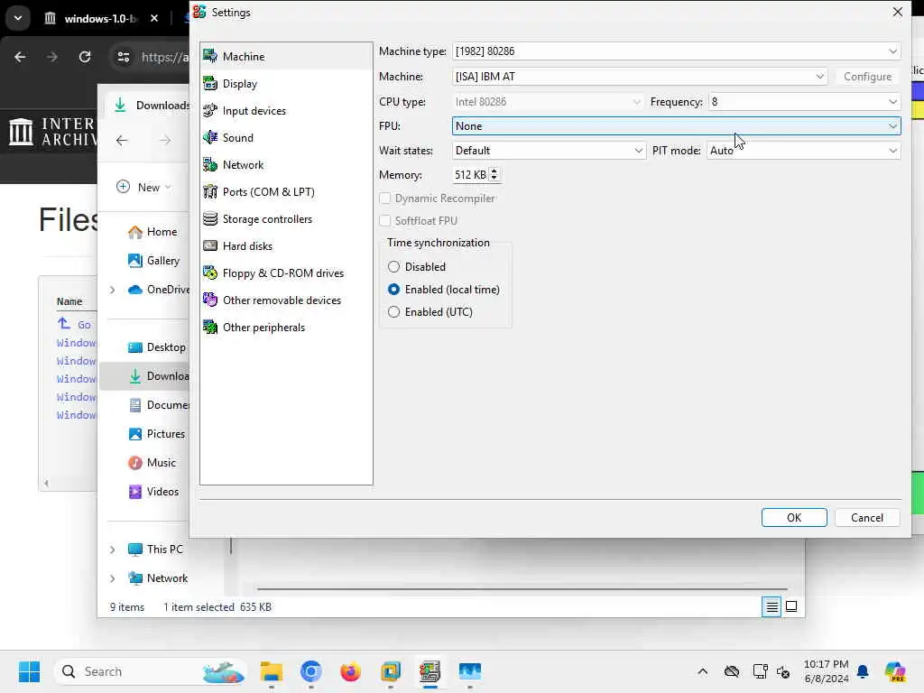The image size is (924, 693).
Task: Expand This PC in File Explorer
Action: click(x=112, y=550)
